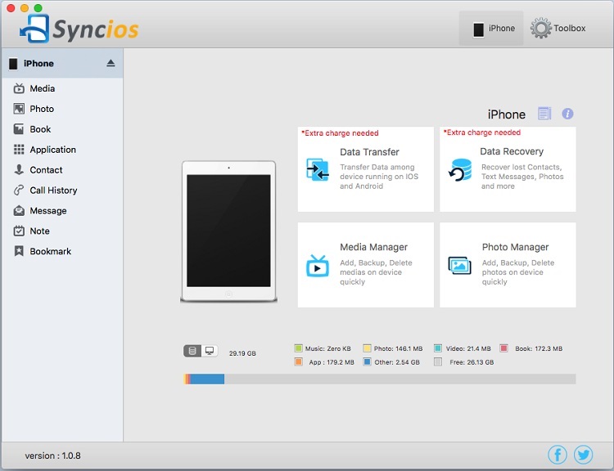Switch storage view to device disk icon
Viewport: 614px width, 471px height.
click(x=192, y=351)
